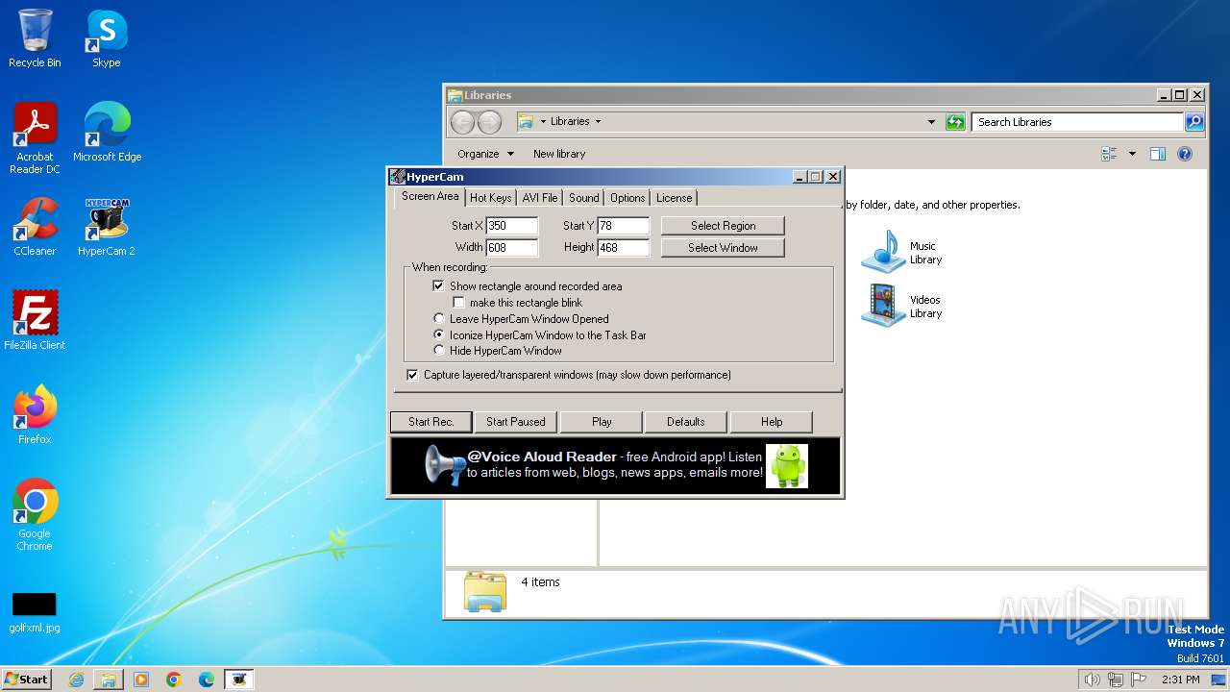
Task: Click the HyperCam taskbar button
Action: pos(239,680)
